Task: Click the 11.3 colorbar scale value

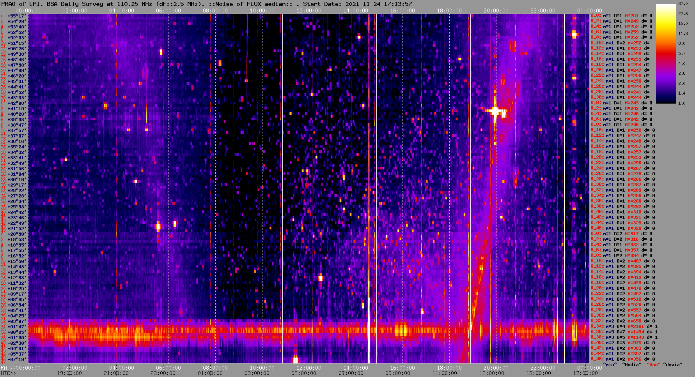Action: click(x=683, y=33)
